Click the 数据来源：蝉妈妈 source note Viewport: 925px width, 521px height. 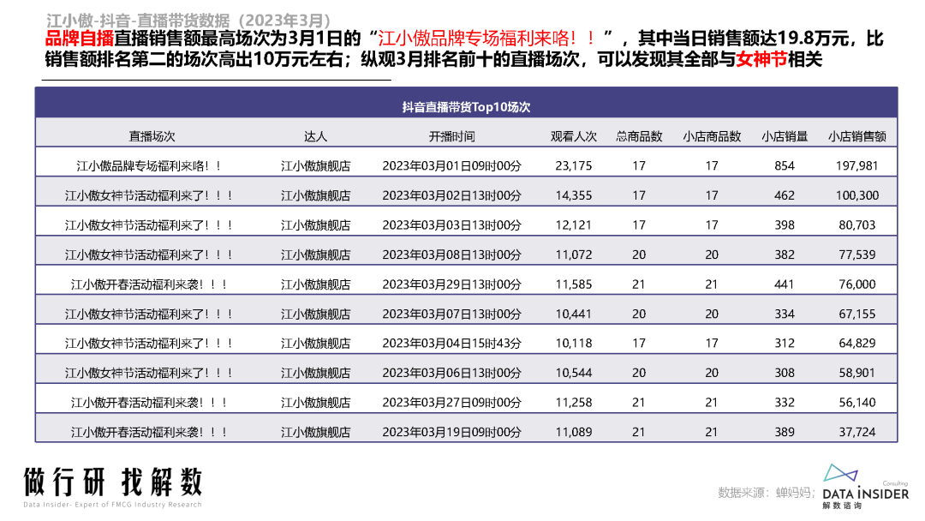(x=767, y=493)
